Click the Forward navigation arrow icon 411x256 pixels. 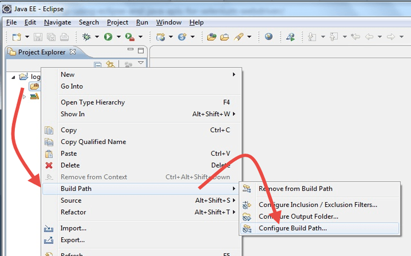[x=391, y=37]
